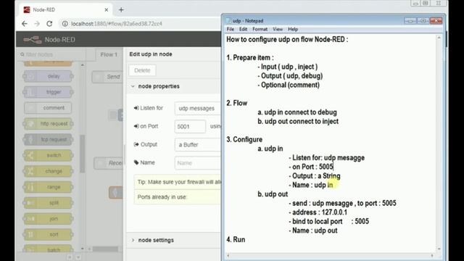Open Notepad View menu

pos(278,29)
